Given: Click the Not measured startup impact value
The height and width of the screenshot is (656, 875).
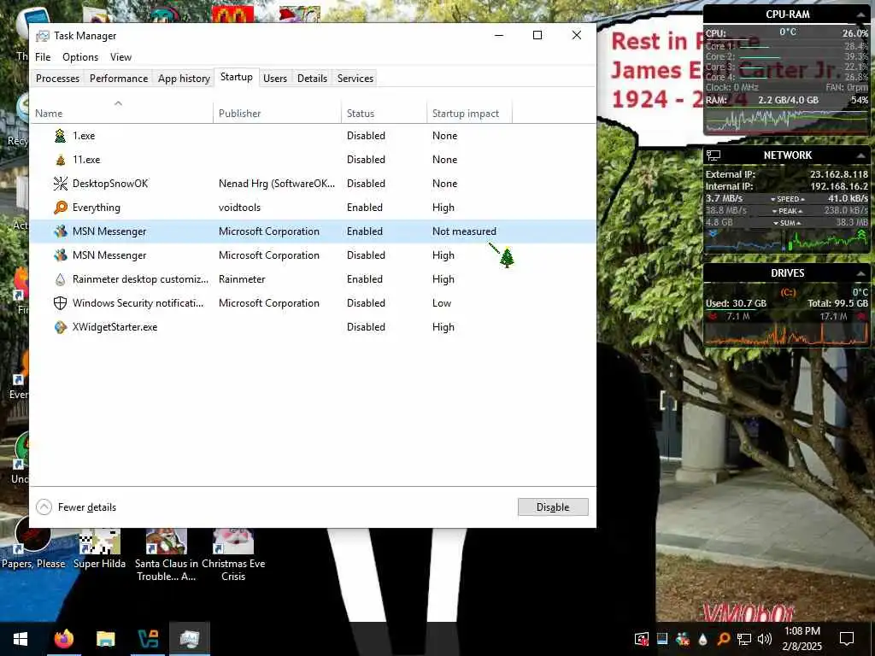Looking at the screenshot, I should point(464,231).
